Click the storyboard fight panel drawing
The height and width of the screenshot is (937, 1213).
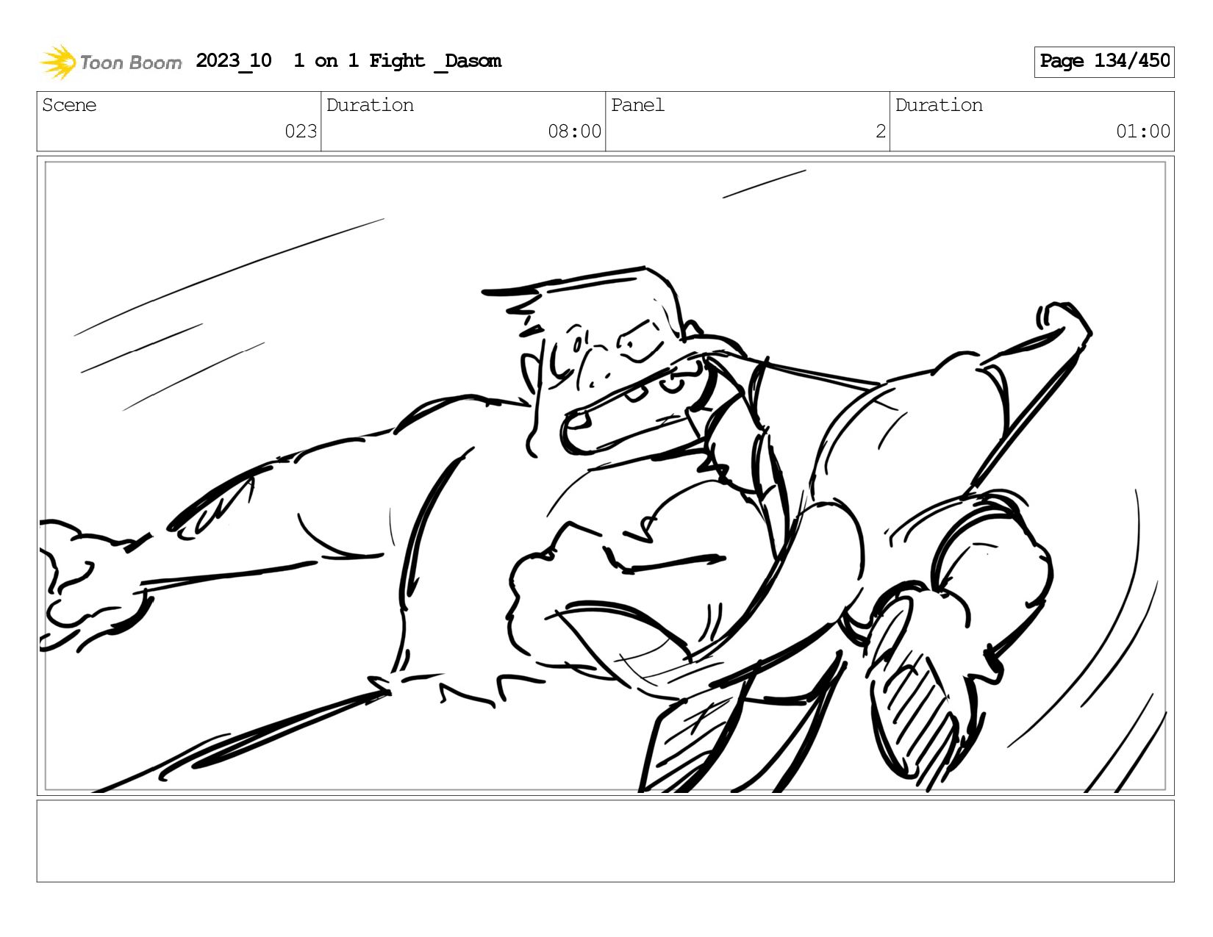pos(605,476)
